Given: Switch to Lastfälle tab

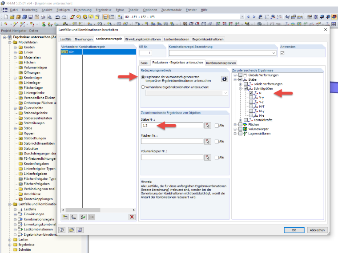Looking at the screenshot, I should [65, 39].
